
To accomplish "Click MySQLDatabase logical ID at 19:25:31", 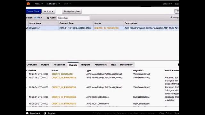I will click(141, 97).
